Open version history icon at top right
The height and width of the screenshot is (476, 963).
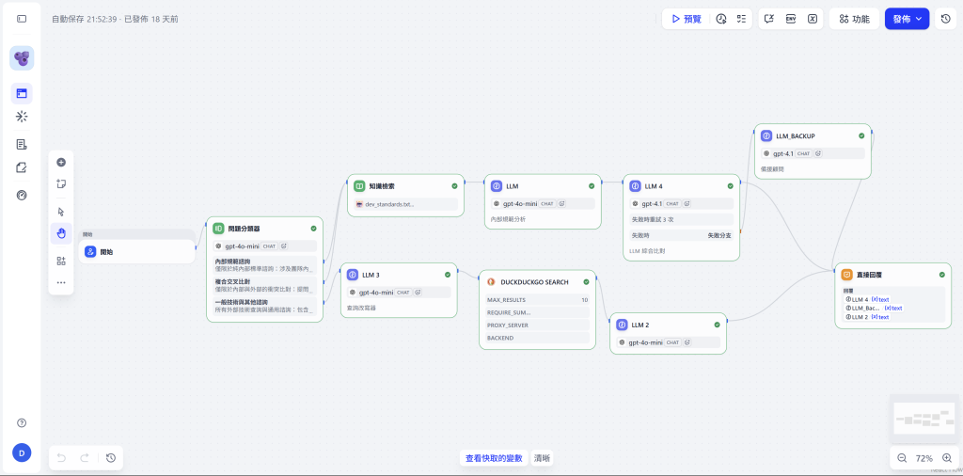pyautogui.click(x=946, y=19)
